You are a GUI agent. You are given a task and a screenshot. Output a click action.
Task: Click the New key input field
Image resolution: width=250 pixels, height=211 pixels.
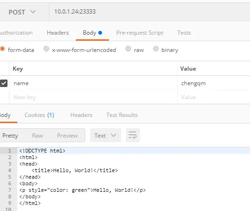point(94,97)
